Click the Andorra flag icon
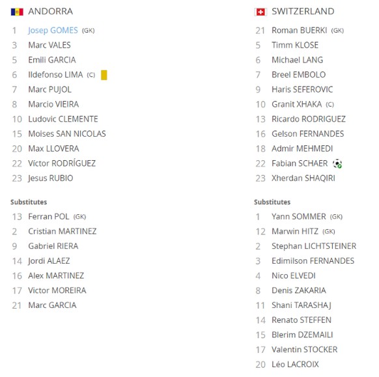 point(17,12)
